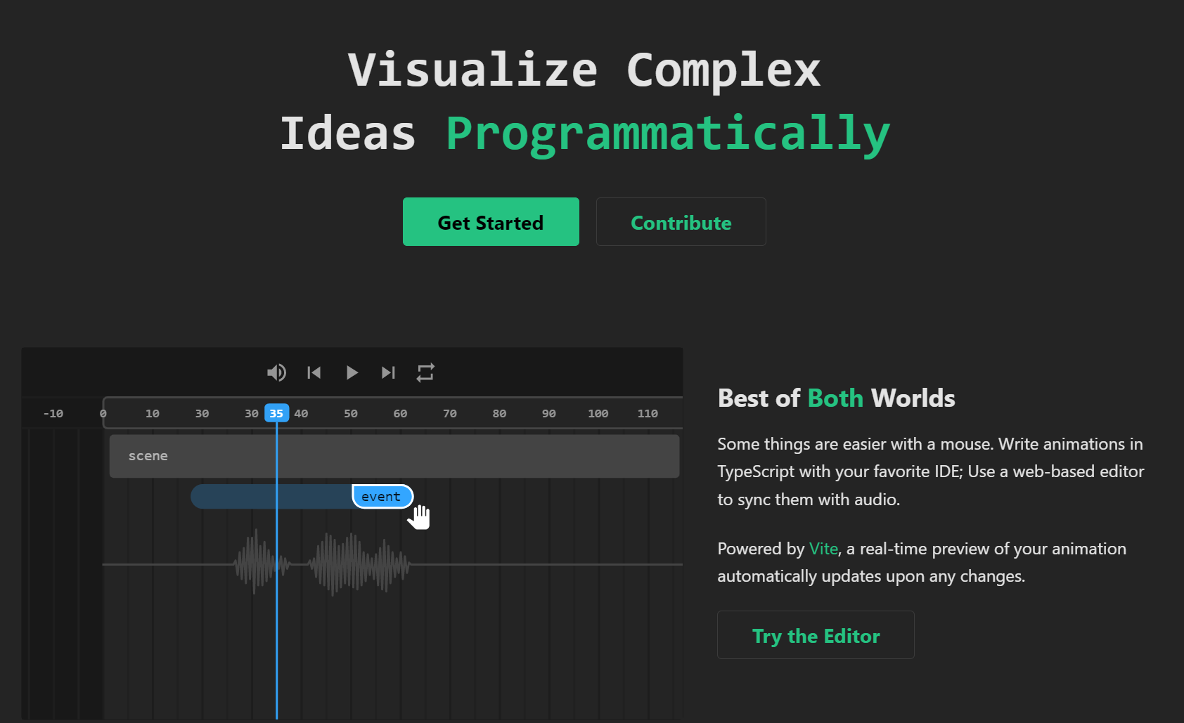Follow the Vite link
Image resolution: width=1184 pixels, height=723 pixels.
(x=823, y=549)
